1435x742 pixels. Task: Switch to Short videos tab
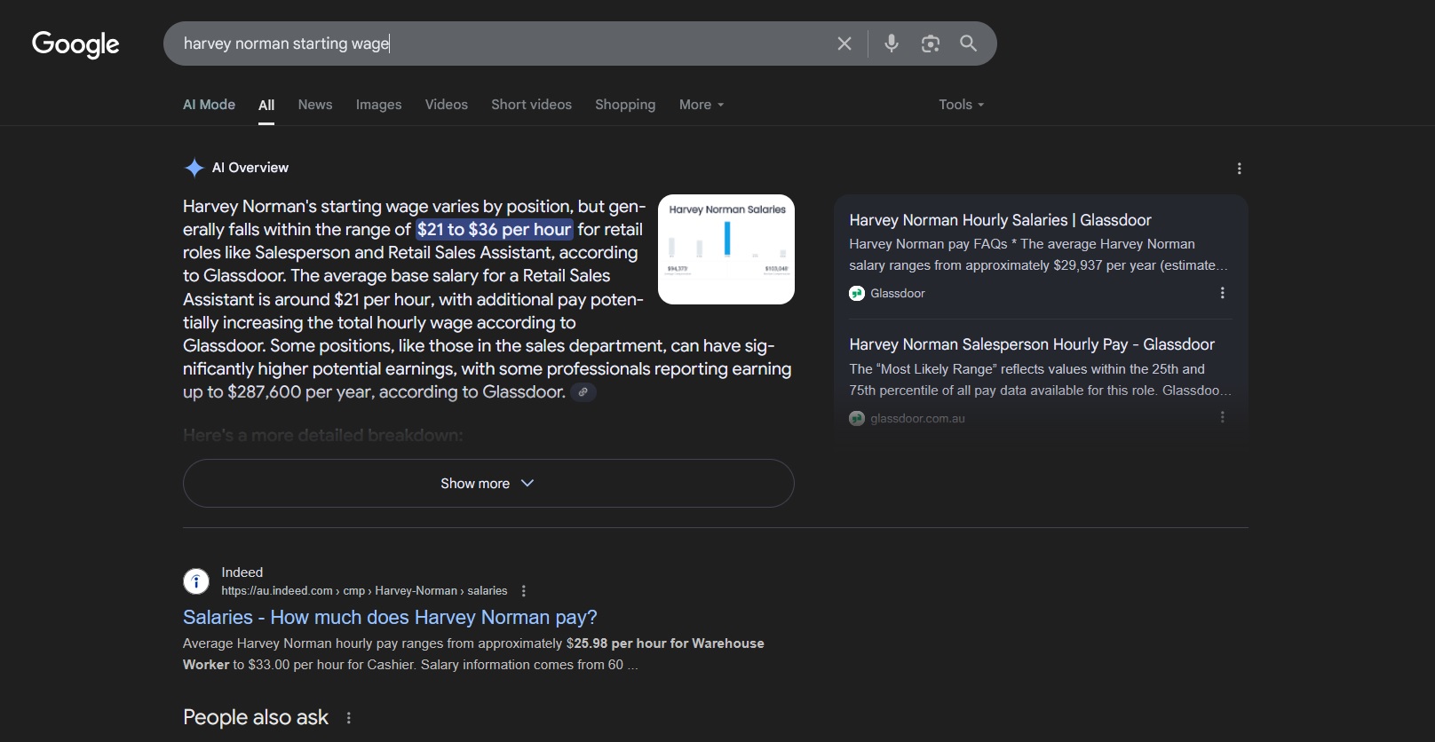coord(531,105)
